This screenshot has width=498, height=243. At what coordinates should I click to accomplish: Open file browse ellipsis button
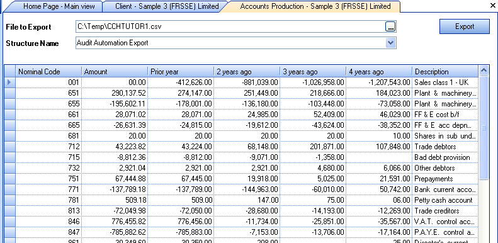pos(390,26)
